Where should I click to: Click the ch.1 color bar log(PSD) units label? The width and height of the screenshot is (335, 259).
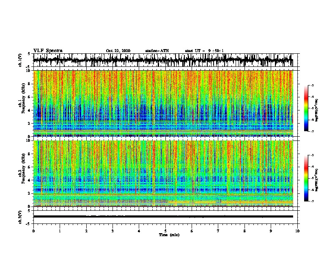point(317,110)
